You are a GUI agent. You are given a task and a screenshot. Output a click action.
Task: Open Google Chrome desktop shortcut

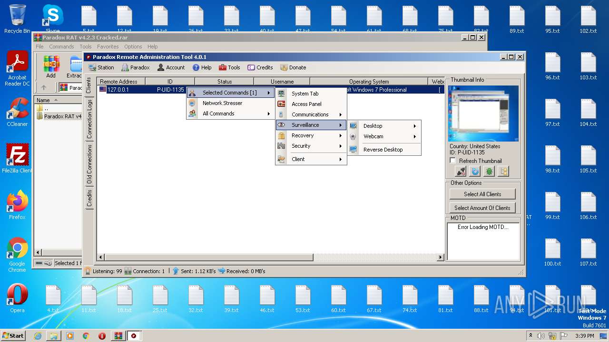pos(18,255)
